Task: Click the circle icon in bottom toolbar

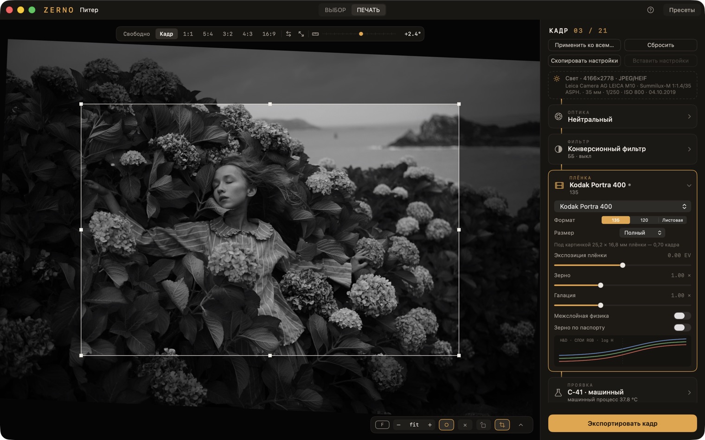Action: pos(447,425)
